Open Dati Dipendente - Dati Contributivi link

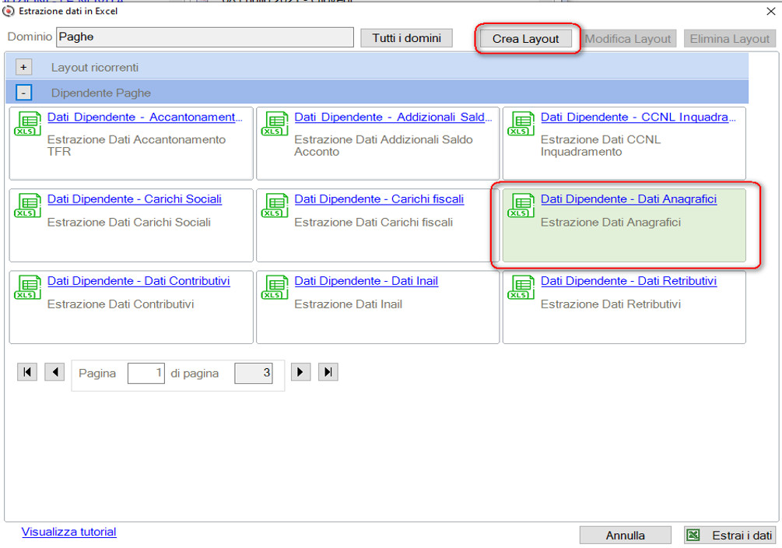(x=139, y=281)
